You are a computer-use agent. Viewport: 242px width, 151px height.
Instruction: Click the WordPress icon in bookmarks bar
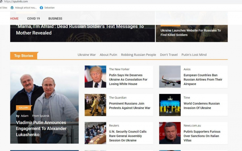click(x=12, y=8)
